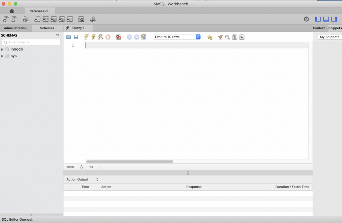Viewport: 342px width, 223px height.
Task: Open Workbench preferences gear icon
Action: [x=306, y=19]
